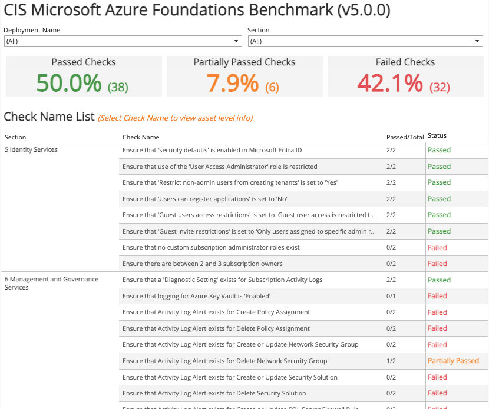Click the Status column header

pyautogui.click(x=437, y=135)
